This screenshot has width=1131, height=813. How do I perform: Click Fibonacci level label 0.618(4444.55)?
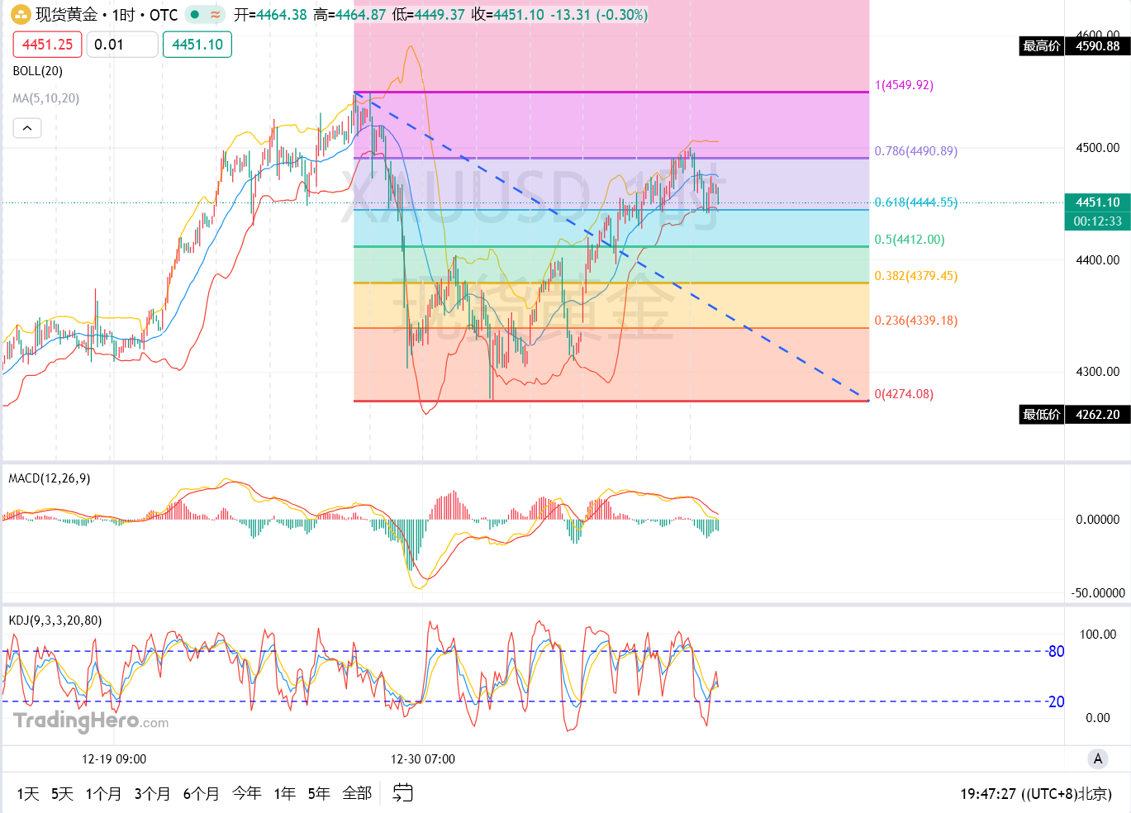pyautogui.click(x=916, y=202)
